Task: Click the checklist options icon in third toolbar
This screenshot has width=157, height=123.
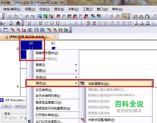Action: coord(5,30)
